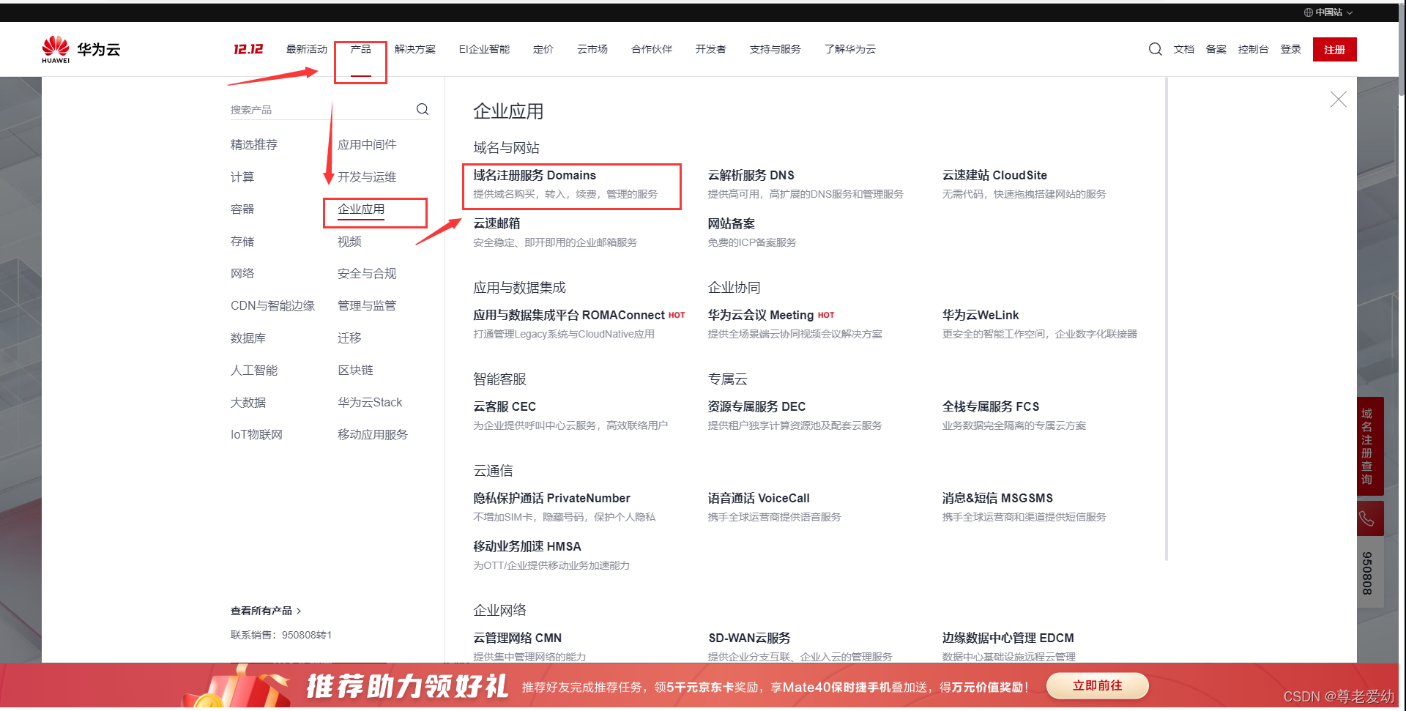1406x711 pixels.
Task: Open the search magnifier in top navigation
Action: pyautogui.click(x=1155, y=49)
